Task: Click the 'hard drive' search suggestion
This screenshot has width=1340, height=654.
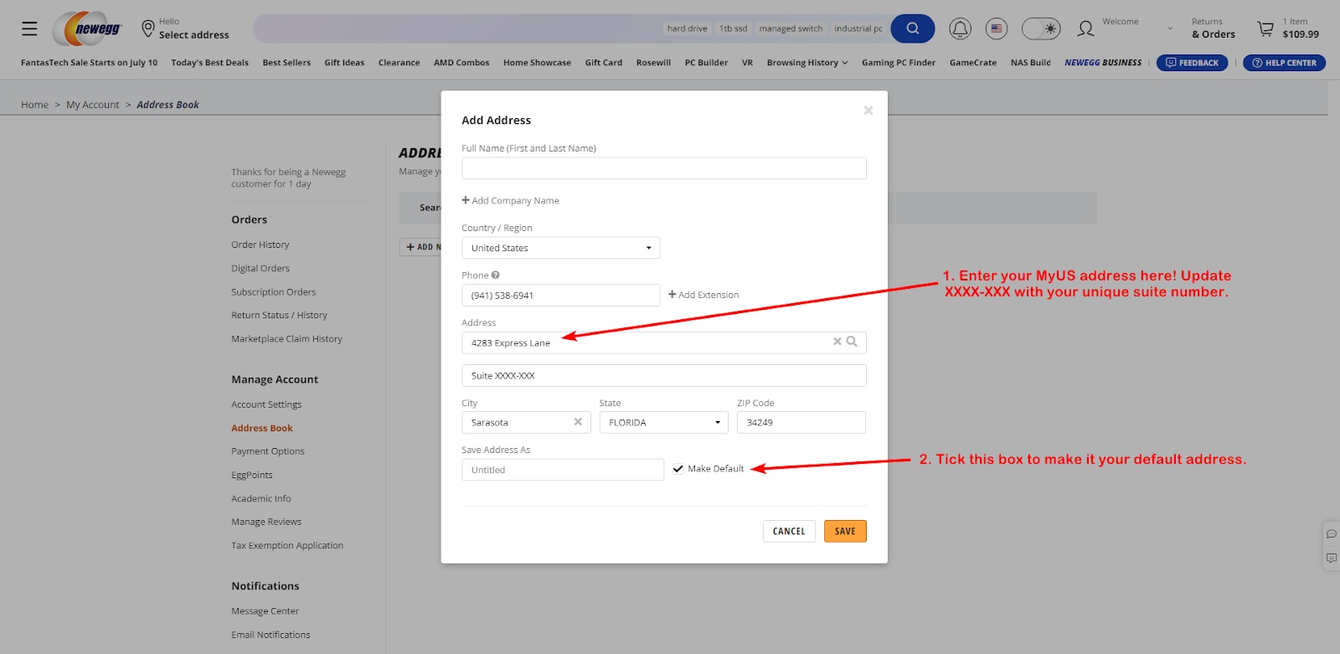Action: (x=688, y=28)
